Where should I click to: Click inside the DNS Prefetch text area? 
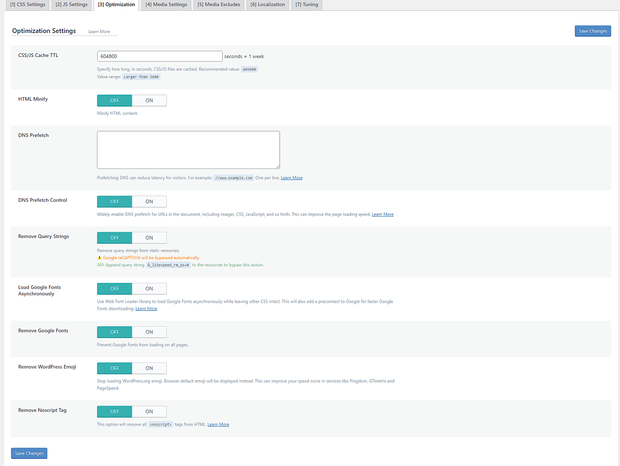coord(188,149)
